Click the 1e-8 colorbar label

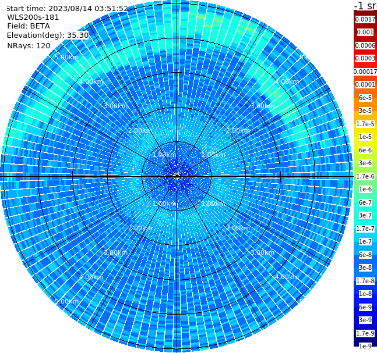pyautogui.click(x=365, y=294)
